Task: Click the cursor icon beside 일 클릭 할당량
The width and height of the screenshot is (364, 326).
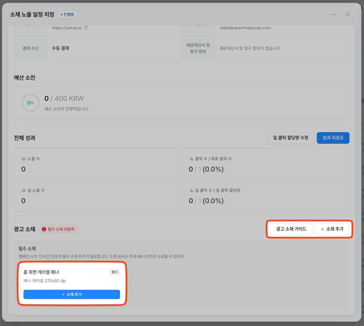Action: 191,190
